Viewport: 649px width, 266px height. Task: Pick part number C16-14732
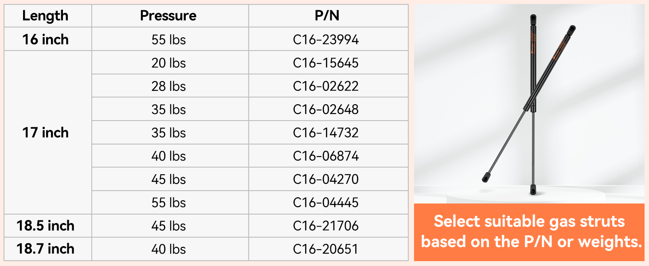(326, 133)
